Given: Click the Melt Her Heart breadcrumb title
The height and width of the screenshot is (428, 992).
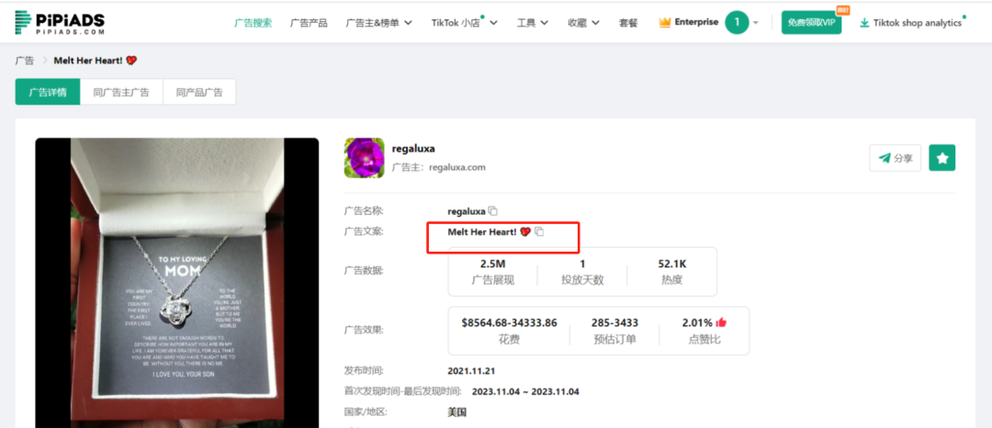Looking at the screenshot, I should click(x=95, y=61).
